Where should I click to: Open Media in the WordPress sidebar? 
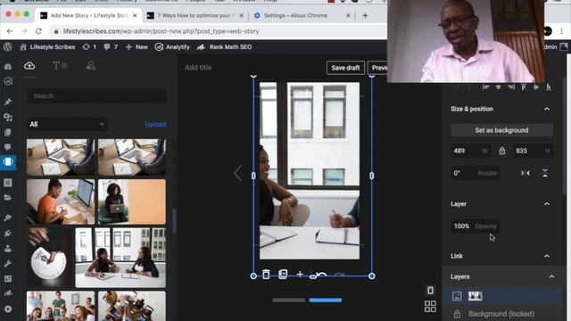coord(8,117)
